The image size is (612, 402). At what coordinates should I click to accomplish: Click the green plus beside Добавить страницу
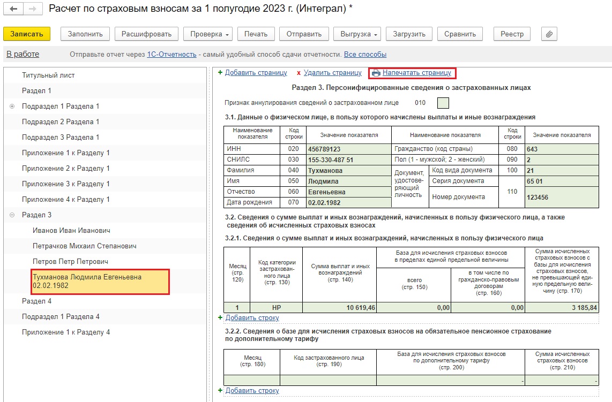(220, 72)
